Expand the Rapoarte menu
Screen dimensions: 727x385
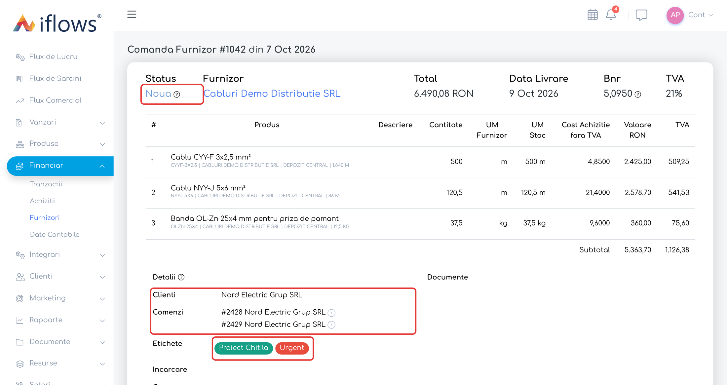tap(60, 320)
